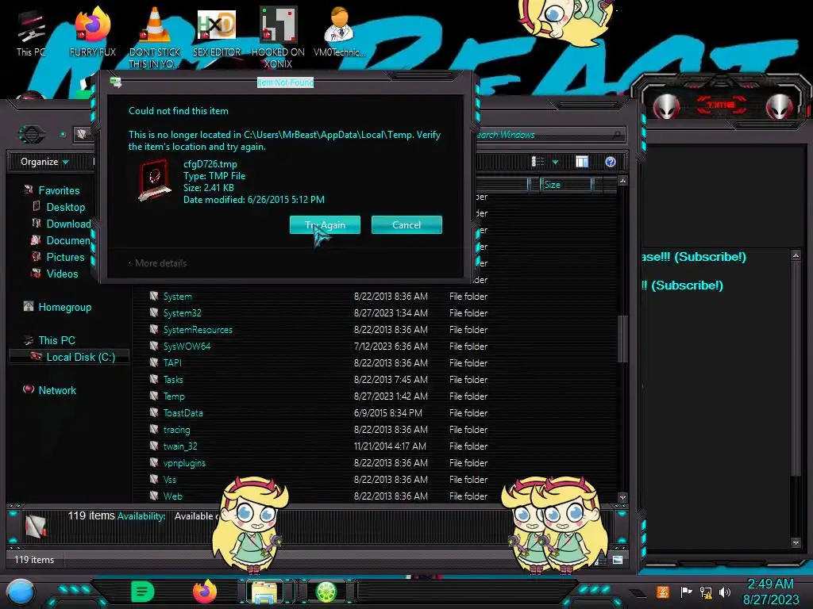Open File Explorer taskbar button

(x=264, y=592)
